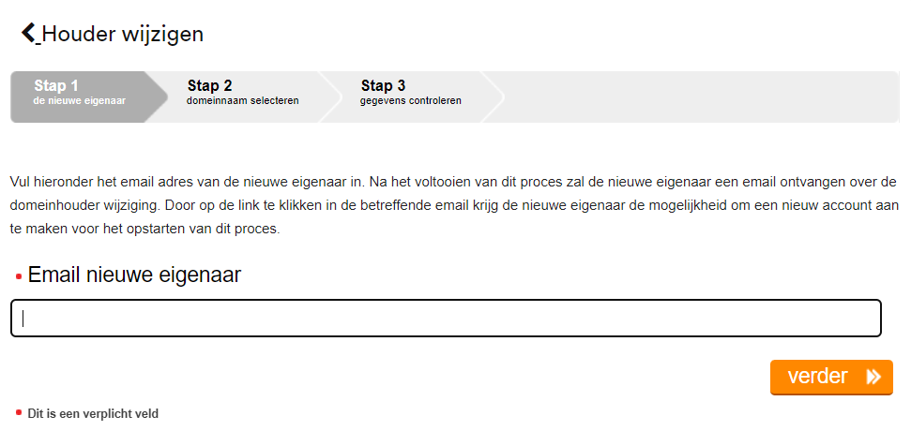The width and height of the screenshot is (911, 431).
Task: Click the red required marker before Email nieuwe eigenaar
Action: tap(19, 276)
